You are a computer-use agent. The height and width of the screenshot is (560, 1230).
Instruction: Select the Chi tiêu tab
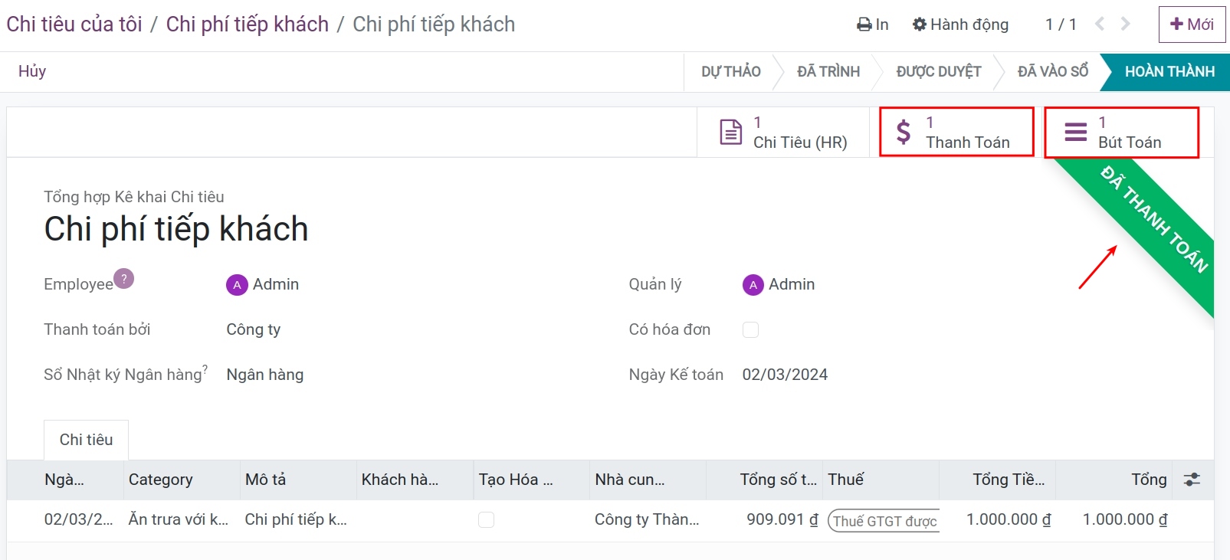click(86, 440)
